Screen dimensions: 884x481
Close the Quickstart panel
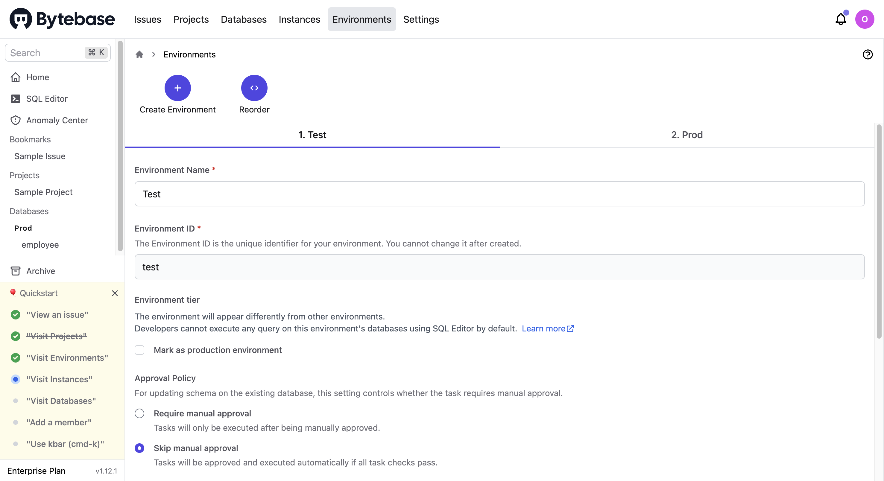(x=115, y=293)
